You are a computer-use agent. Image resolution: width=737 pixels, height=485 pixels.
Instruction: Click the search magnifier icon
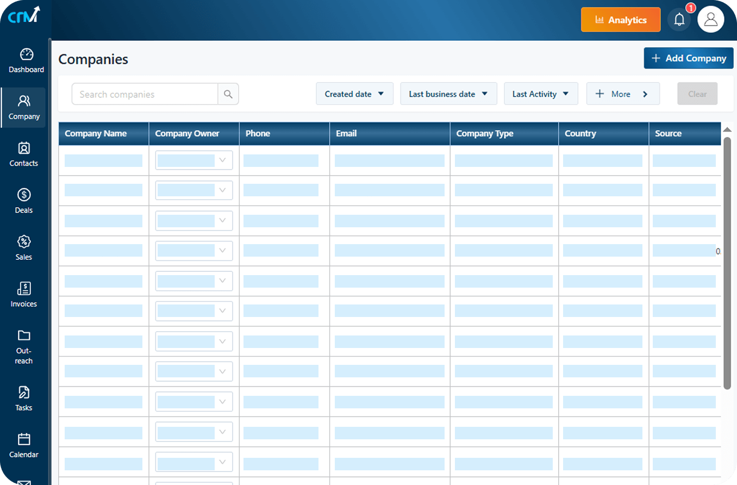coord(228,94)
